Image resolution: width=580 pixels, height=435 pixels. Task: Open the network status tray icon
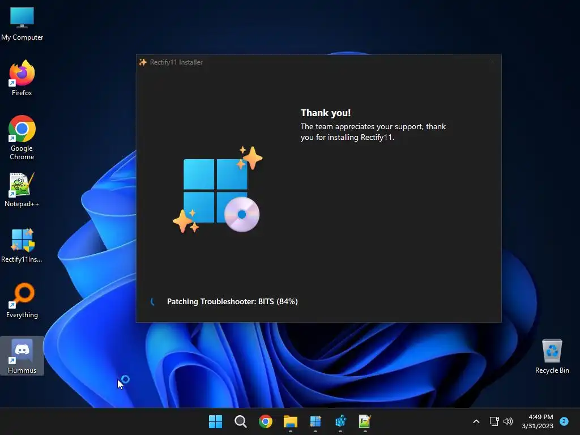click(494, 421)
